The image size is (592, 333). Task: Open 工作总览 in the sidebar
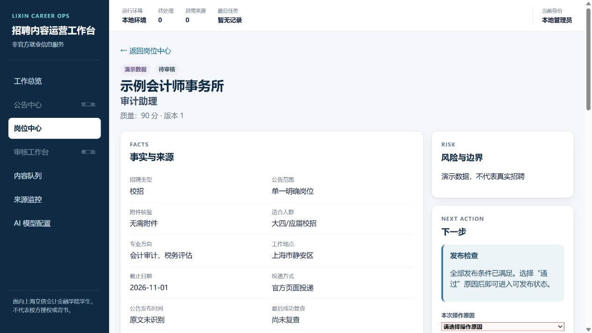coord(54,81)
